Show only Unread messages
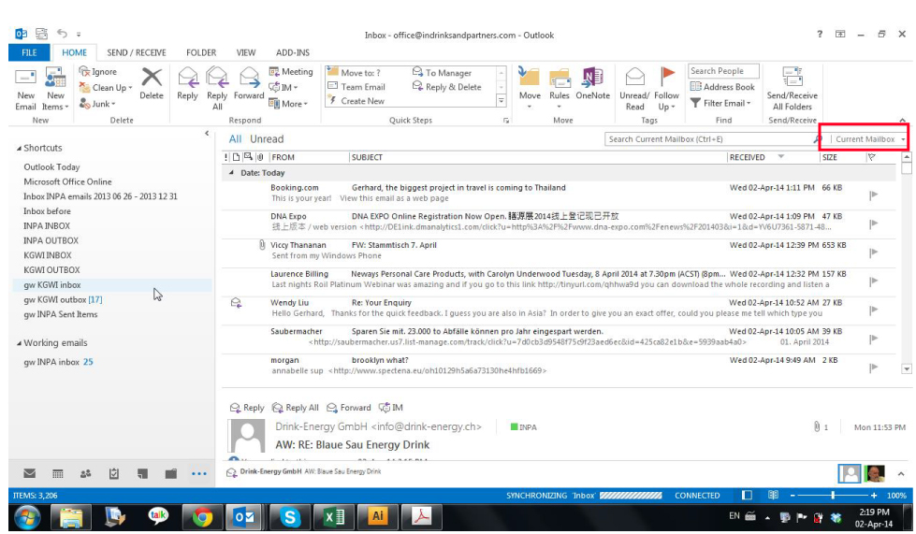This screenshot has height=534, width=916. (x=267, y=139)
